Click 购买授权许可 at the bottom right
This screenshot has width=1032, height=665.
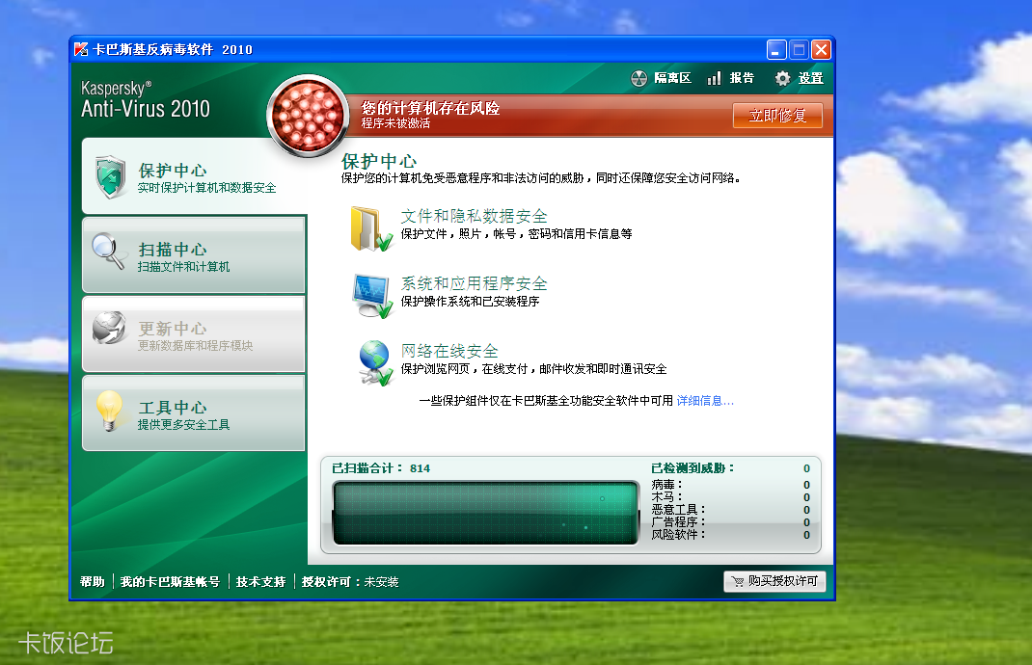pyautogui.click(x=774, y=581)
